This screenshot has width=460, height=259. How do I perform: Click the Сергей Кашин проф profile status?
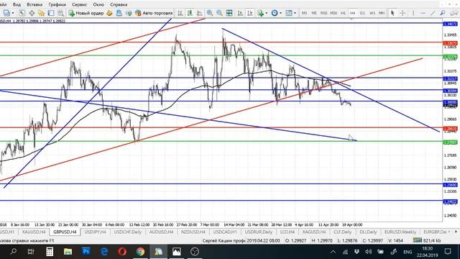tap(224, 240)
